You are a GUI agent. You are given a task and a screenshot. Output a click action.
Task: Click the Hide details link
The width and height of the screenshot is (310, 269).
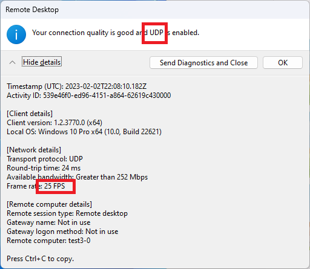[42, 62]
